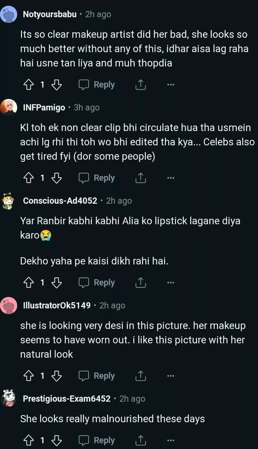Viewport: 258px width, 449px height.
Task: Open overflow menu on Conscious-Ad4052's comment
Action: click(171, 282)
